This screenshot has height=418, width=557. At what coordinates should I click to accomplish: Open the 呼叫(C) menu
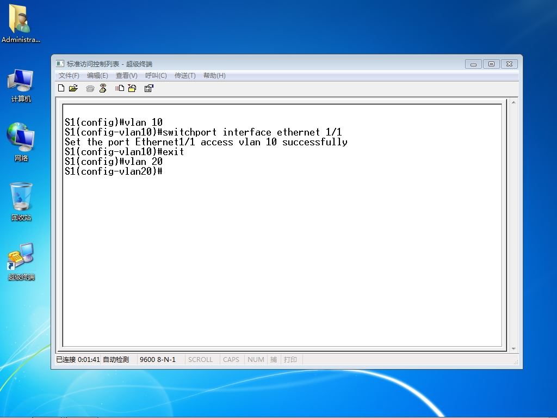click(156, 75)
